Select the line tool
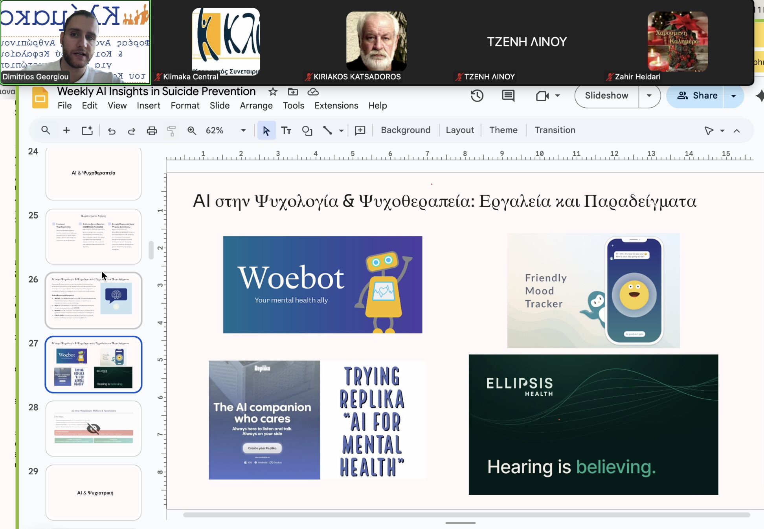This screenshot has height=529, width=764. 327,130
